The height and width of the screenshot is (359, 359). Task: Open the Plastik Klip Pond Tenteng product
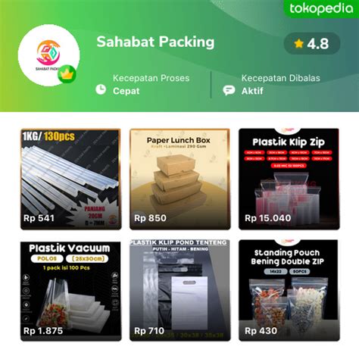click(x=180, y=291)
